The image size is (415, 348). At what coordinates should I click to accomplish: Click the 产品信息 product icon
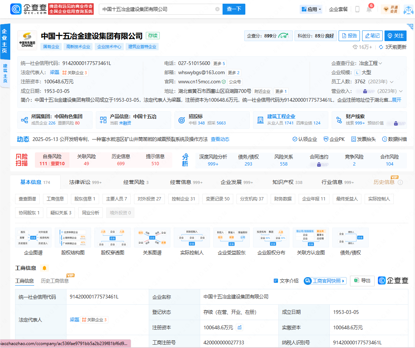[x=103, y=120]
